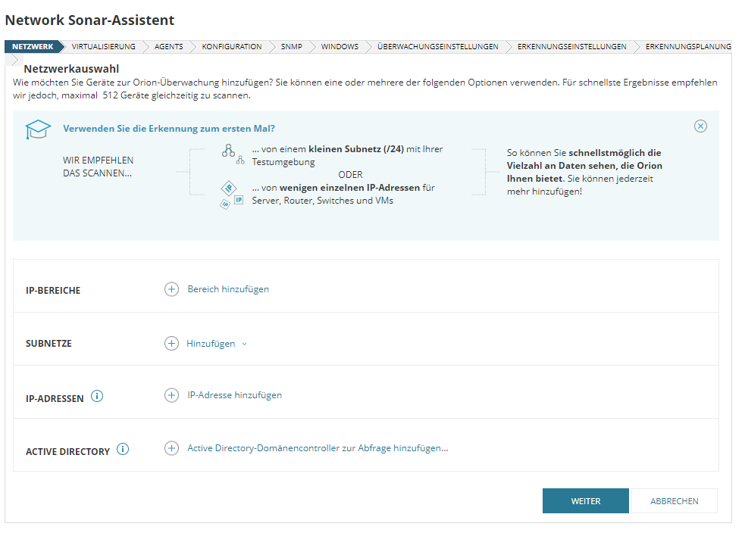Viewport: 745px width, 536px height.
Task: Click the info icon next to ACTIVE DIRECTORY
Action: coord(123,450)
